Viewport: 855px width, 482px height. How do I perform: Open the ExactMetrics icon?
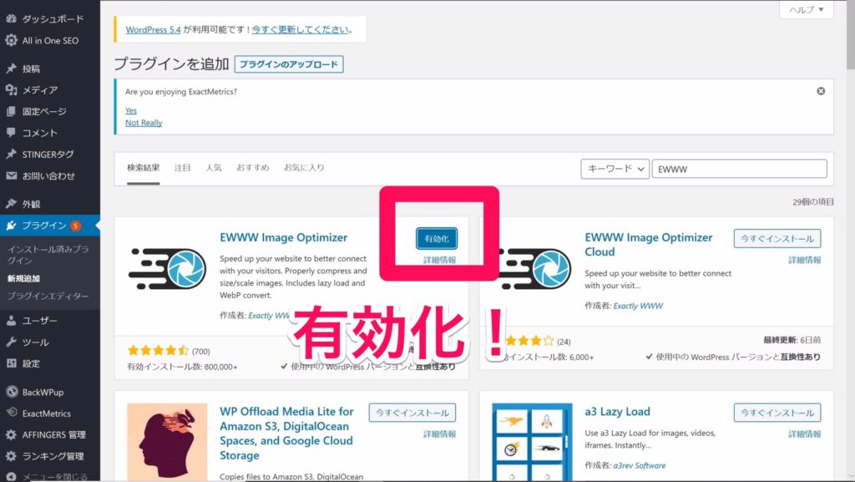click(12, 413)
